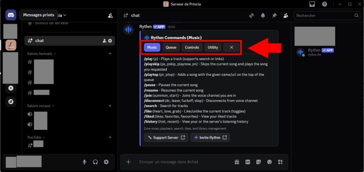Open chat channel settings gear
This screenshot has height=172, width=364.
coord(110,41)
